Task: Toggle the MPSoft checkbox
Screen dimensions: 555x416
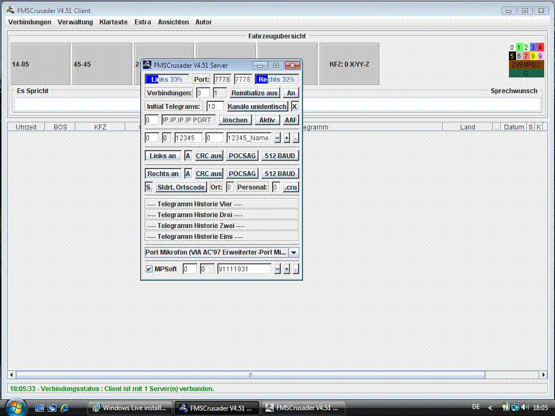Action: [150, 269]
